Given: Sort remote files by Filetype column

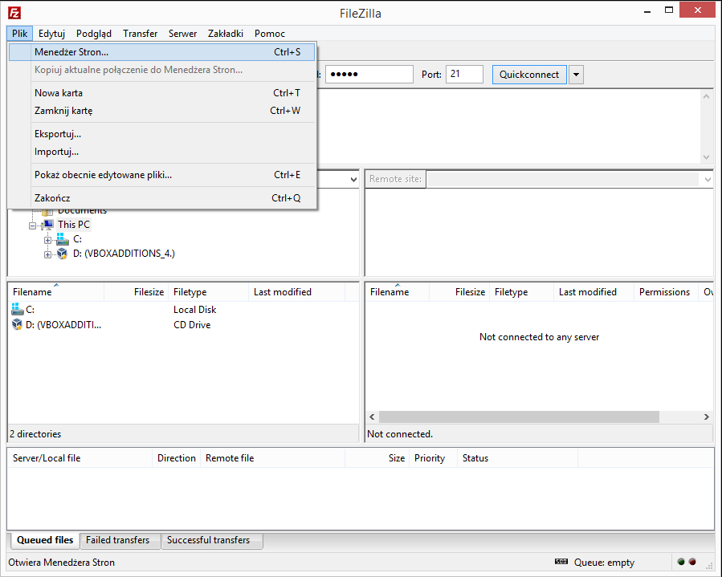Looking at the screenshot, I should pyautogui.click(x=521, y=292).
